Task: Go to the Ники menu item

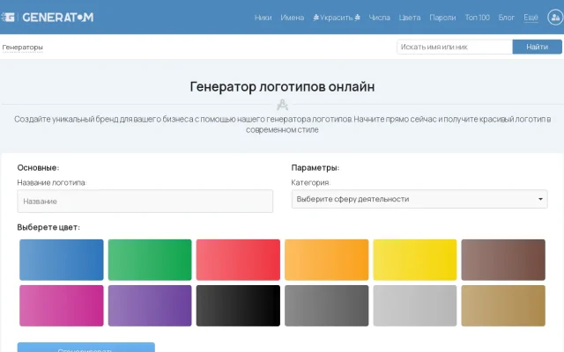Action: point(263,18)
